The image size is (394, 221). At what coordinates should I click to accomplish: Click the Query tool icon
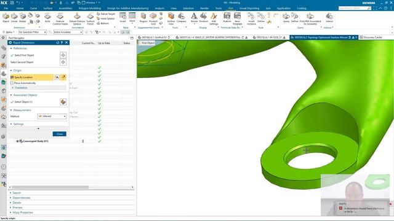pyautogui.click(x=286, y=18)
